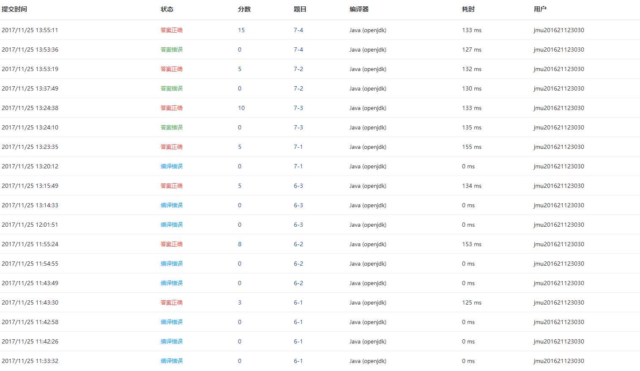Click the compiler cell in the 13:24:38 row
Screen dimensions: 640x371
368,108
